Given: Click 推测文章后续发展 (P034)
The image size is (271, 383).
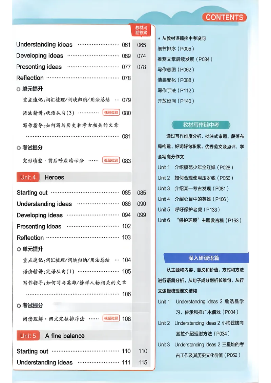Looking at the screenshot, I should (185, 59).
